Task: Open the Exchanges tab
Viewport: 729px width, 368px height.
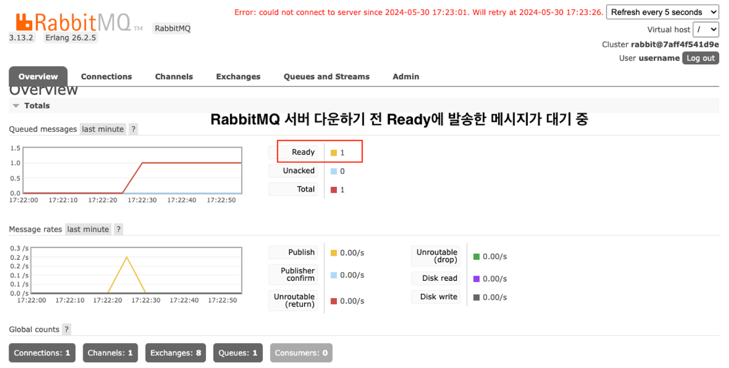Action: (x=238, y=77)
